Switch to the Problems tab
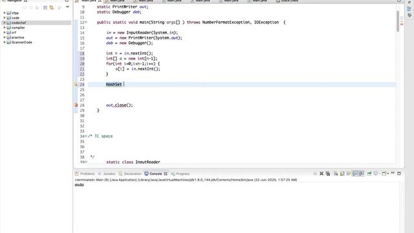The height and width of the screenshot is (233, 414). 85,173
